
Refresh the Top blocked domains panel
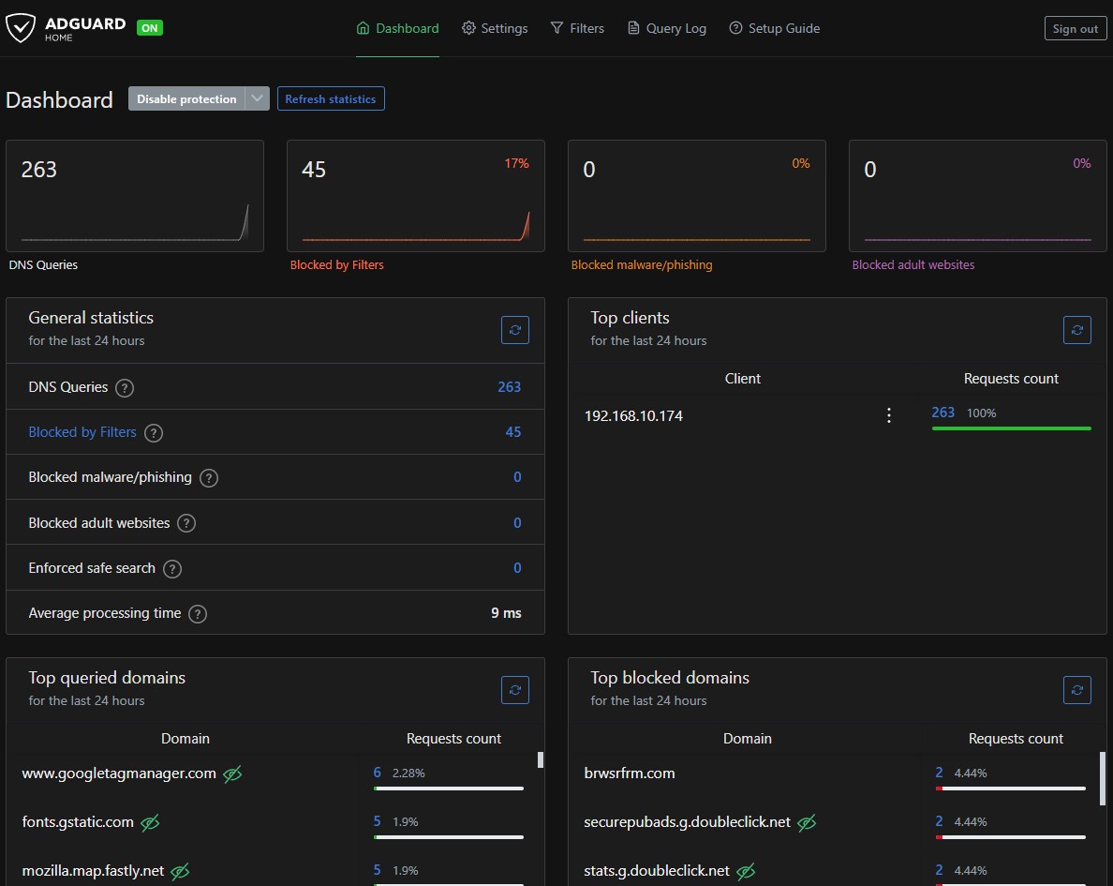pyautogui.click(x=1076, y=690)
